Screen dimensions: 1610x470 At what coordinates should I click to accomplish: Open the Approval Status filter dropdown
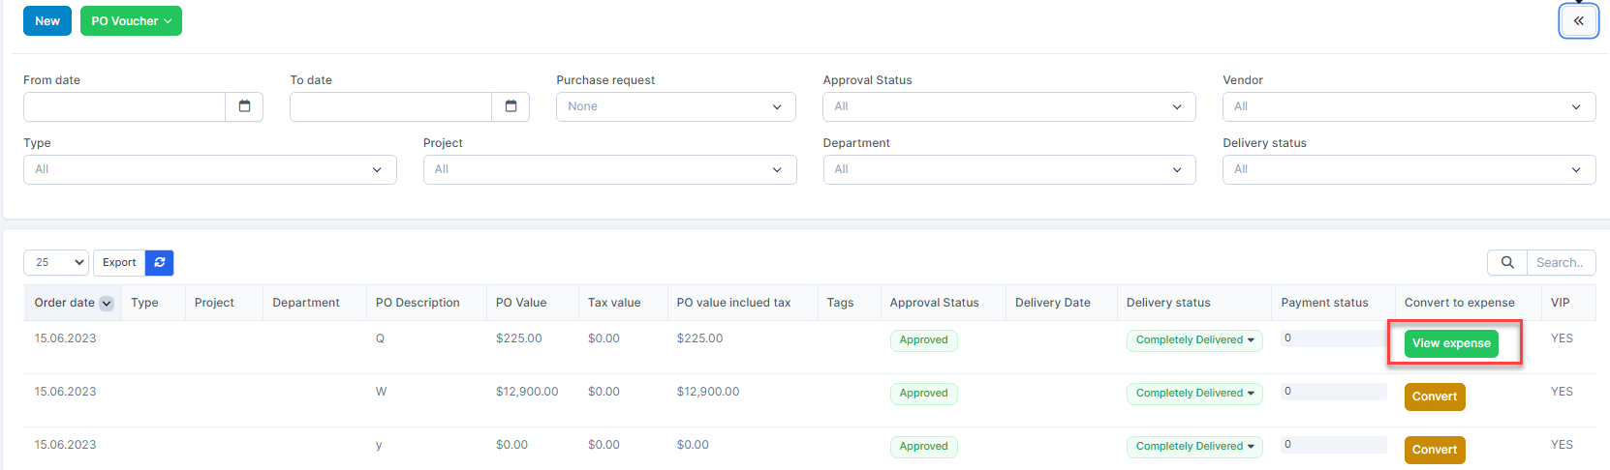tap(1008, 106)
